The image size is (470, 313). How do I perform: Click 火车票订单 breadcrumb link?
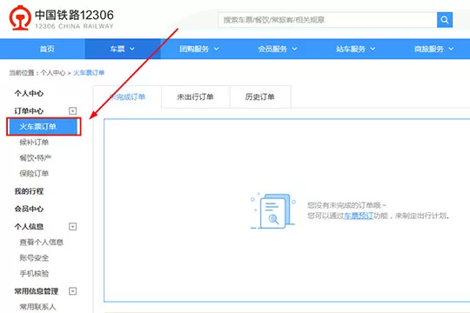pyautogui.click(x=89, y=73)
